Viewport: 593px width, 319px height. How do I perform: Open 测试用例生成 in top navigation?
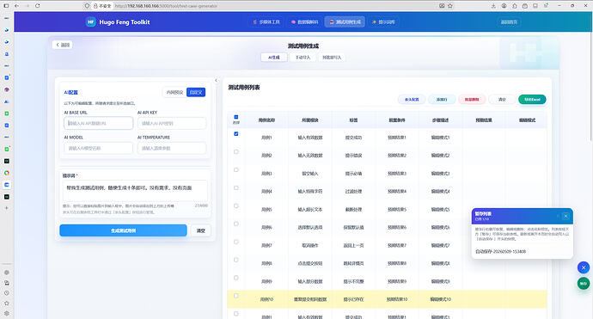pos(345,22)
